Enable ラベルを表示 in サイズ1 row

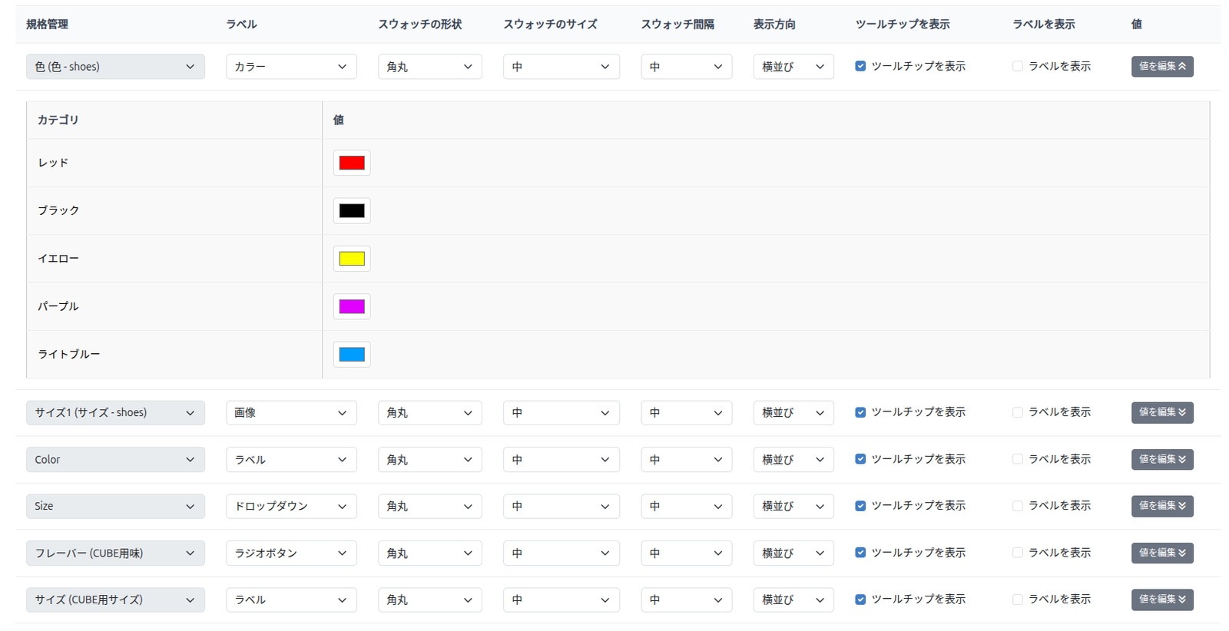[x=1018, y=412]
